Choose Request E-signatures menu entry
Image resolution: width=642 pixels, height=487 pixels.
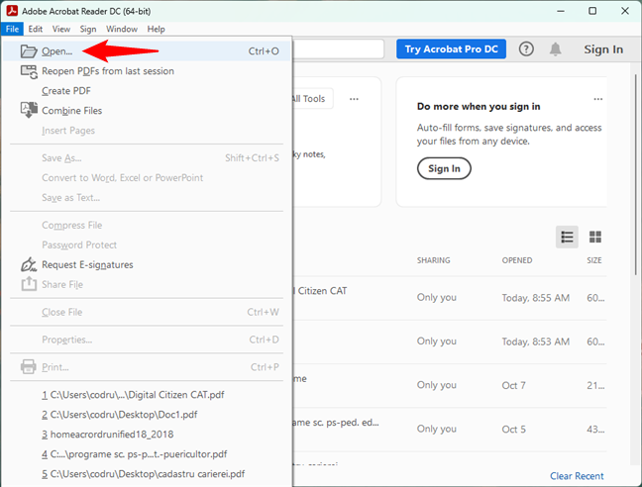[x=147, y=264]
